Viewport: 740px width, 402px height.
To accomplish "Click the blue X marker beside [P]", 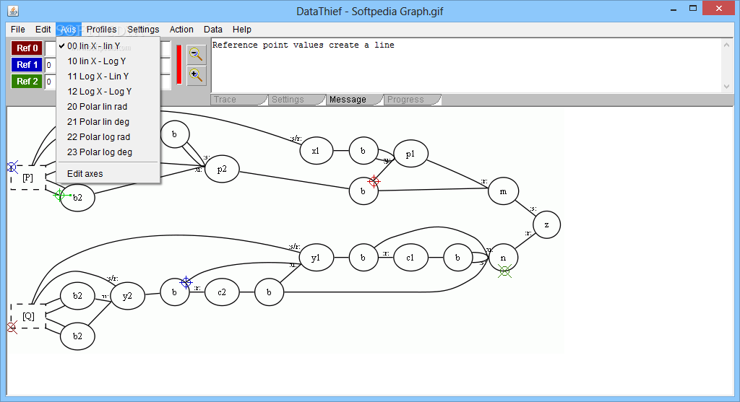I will (12, 167).
